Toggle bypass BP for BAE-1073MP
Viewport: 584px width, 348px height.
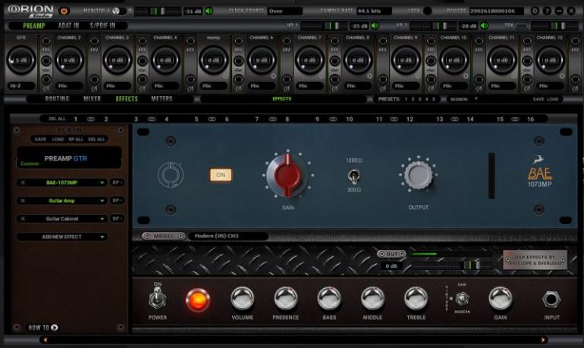(x=117, y=182)
